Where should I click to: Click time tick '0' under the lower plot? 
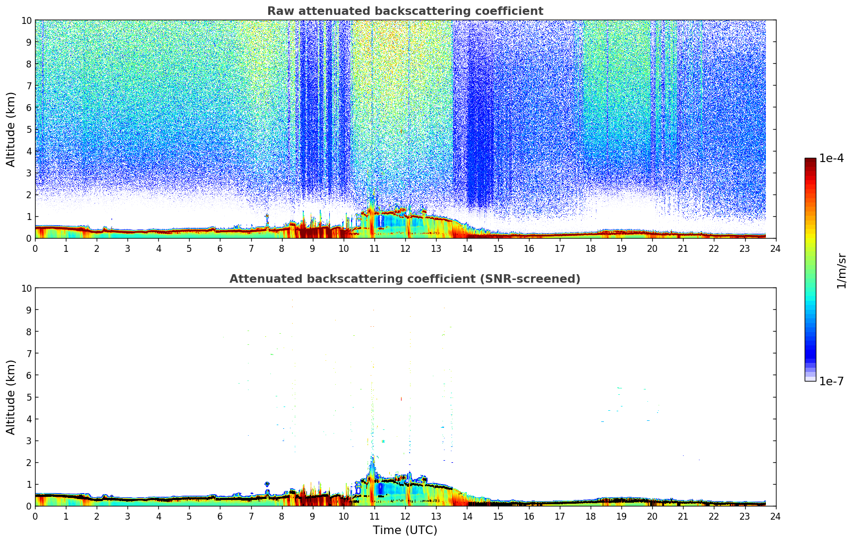point(35,516)
